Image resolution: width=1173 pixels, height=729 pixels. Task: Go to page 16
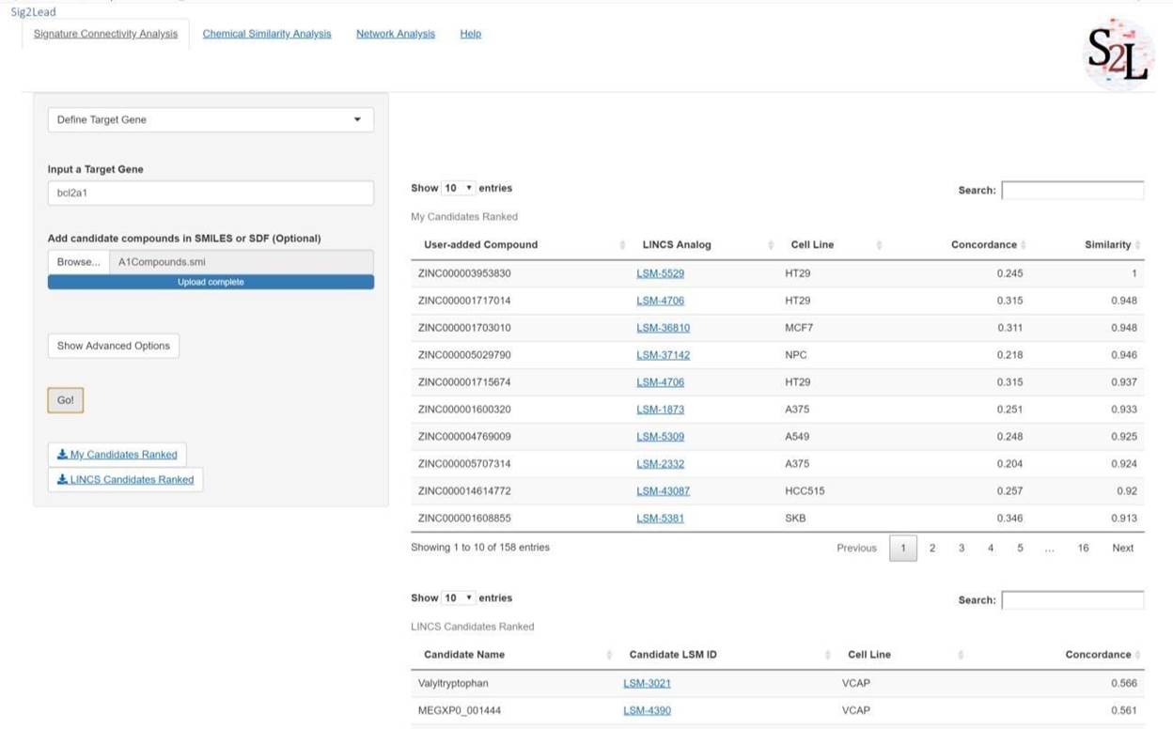[x=1084, y=548]
